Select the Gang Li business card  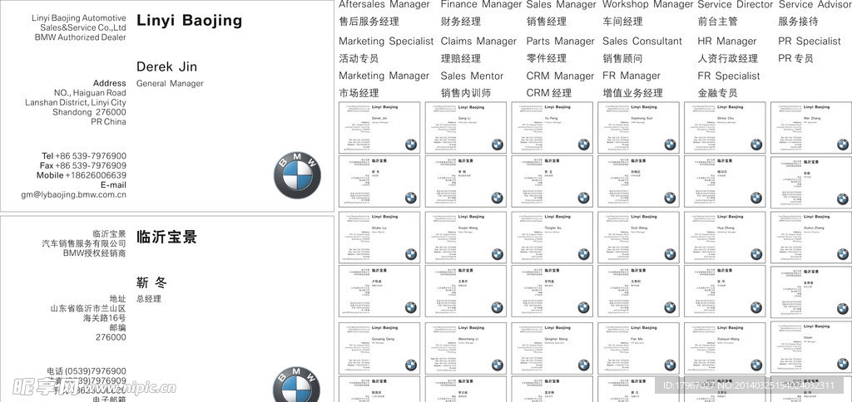point(466,128)
